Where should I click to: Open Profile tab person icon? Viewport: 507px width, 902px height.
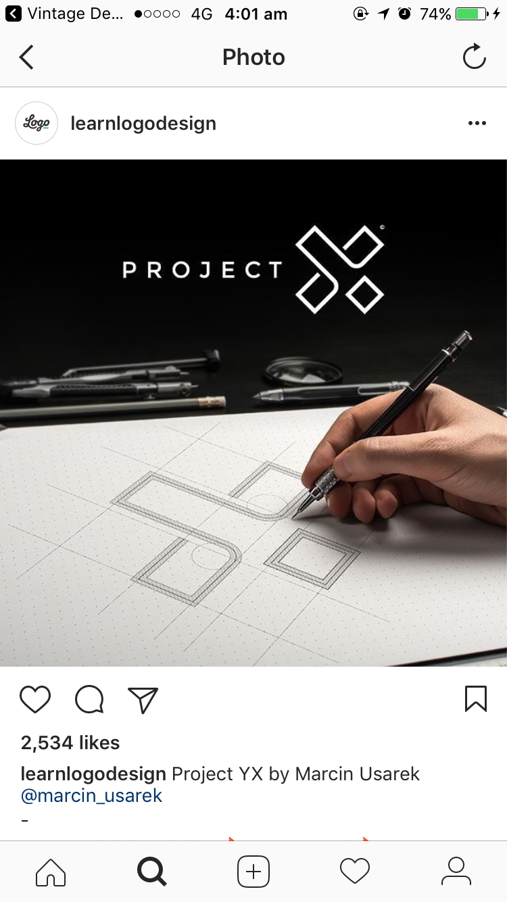[456, 872]
